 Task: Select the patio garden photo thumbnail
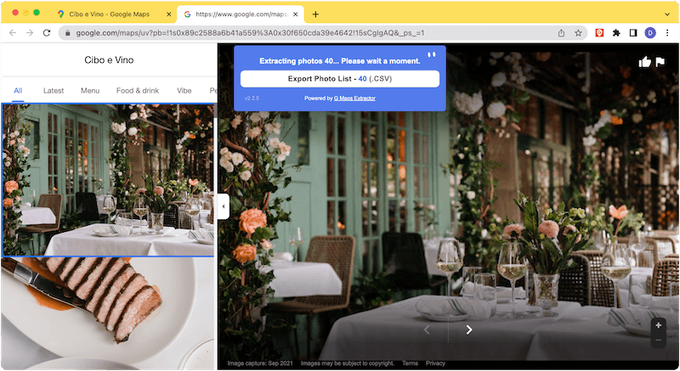108,180
